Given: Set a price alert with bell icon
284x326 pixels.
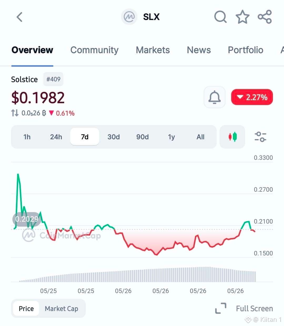Looking at the screenshot, I should [215, 97].
